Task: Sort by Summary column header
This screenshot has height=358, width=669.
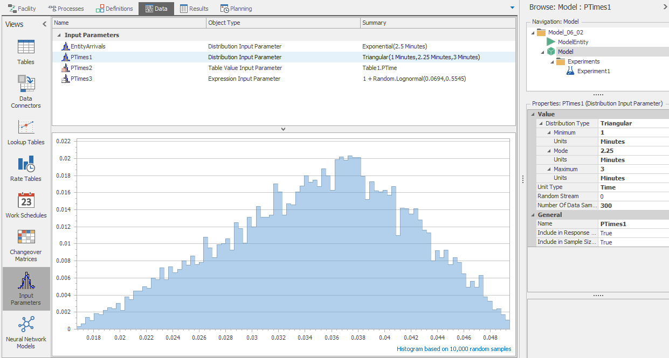Action: [437, 23]
